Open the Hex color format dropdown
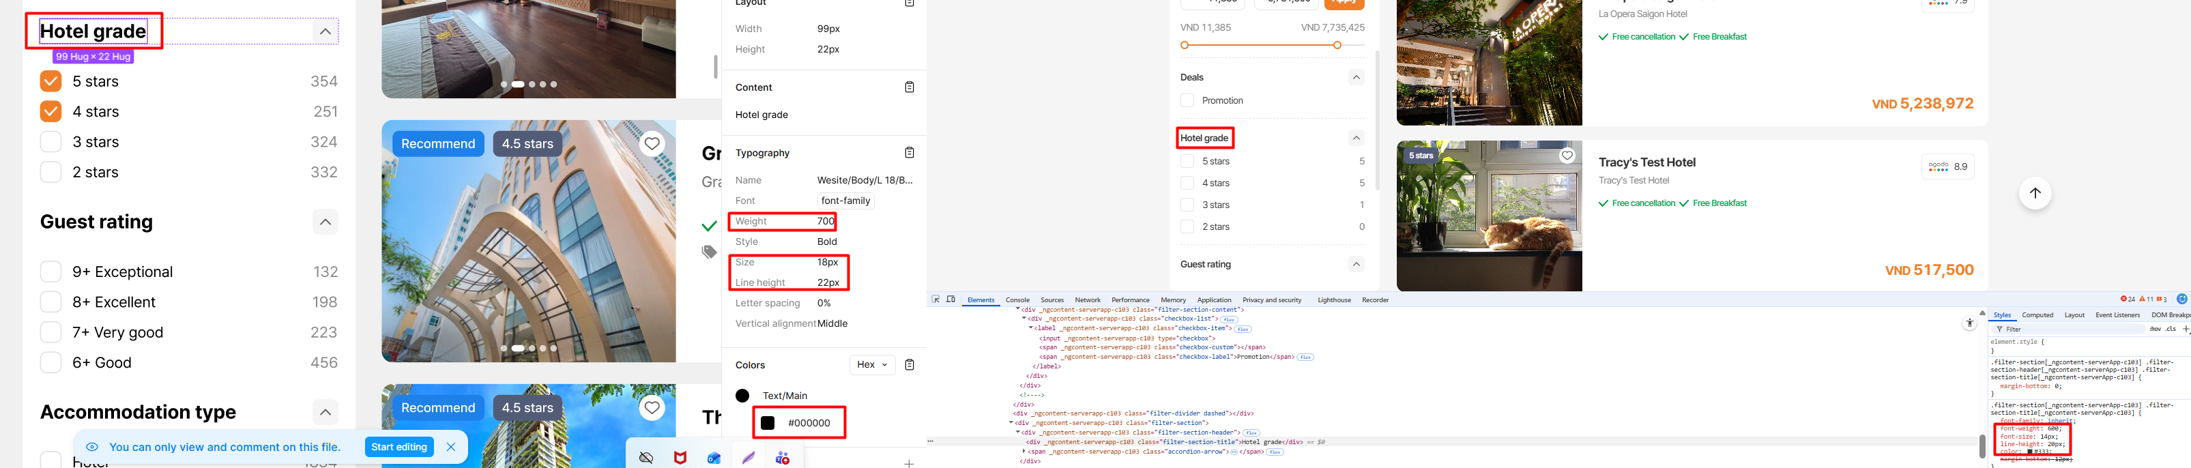Viewport: 2191px width, 468px height. pyautogui.click(x=872, y=365)
